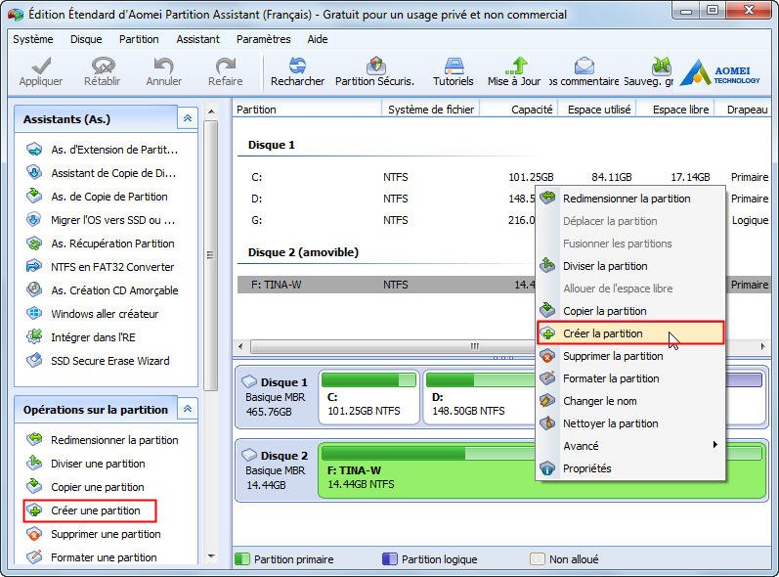Collapse the Assistants (As.) panel

(188, 118)
